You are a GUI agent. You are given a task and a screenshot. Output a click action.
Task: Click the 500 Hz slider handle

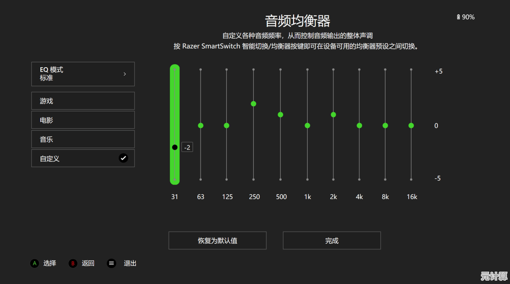point(280,115)
